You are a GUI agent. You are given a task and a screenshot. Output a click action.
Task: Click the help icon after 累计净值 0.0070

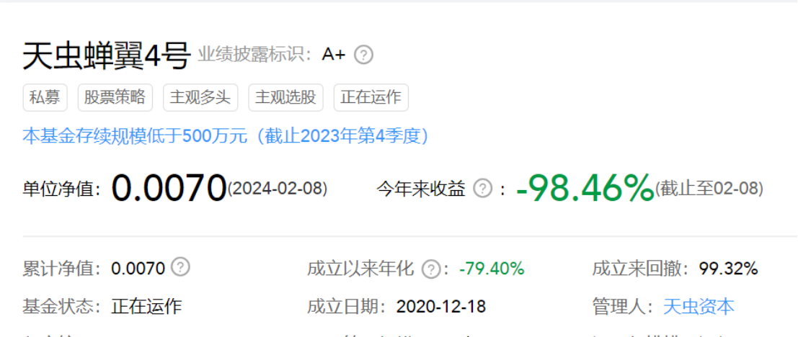180,266
